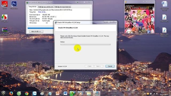
Task: Click the android-x86 download URL text
Action: tap(51, 10)
